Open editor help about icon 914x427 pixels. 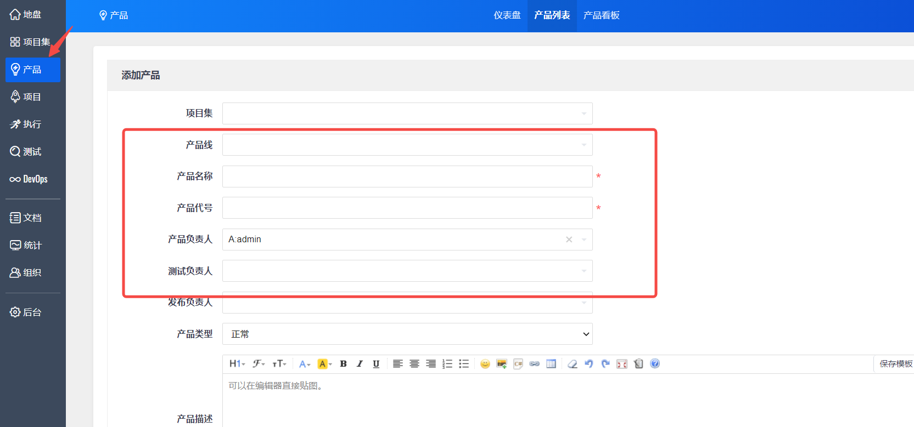[655, 363]
